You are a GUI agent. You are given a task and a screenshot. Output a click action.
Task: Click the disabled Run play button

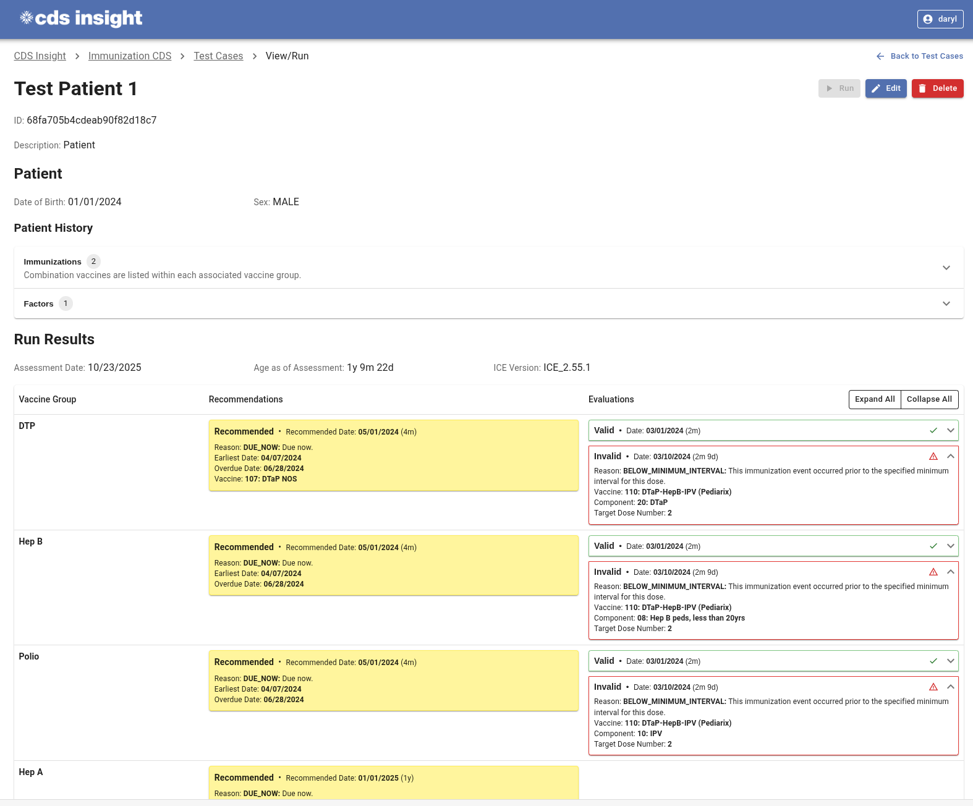[x=839, y=88]
